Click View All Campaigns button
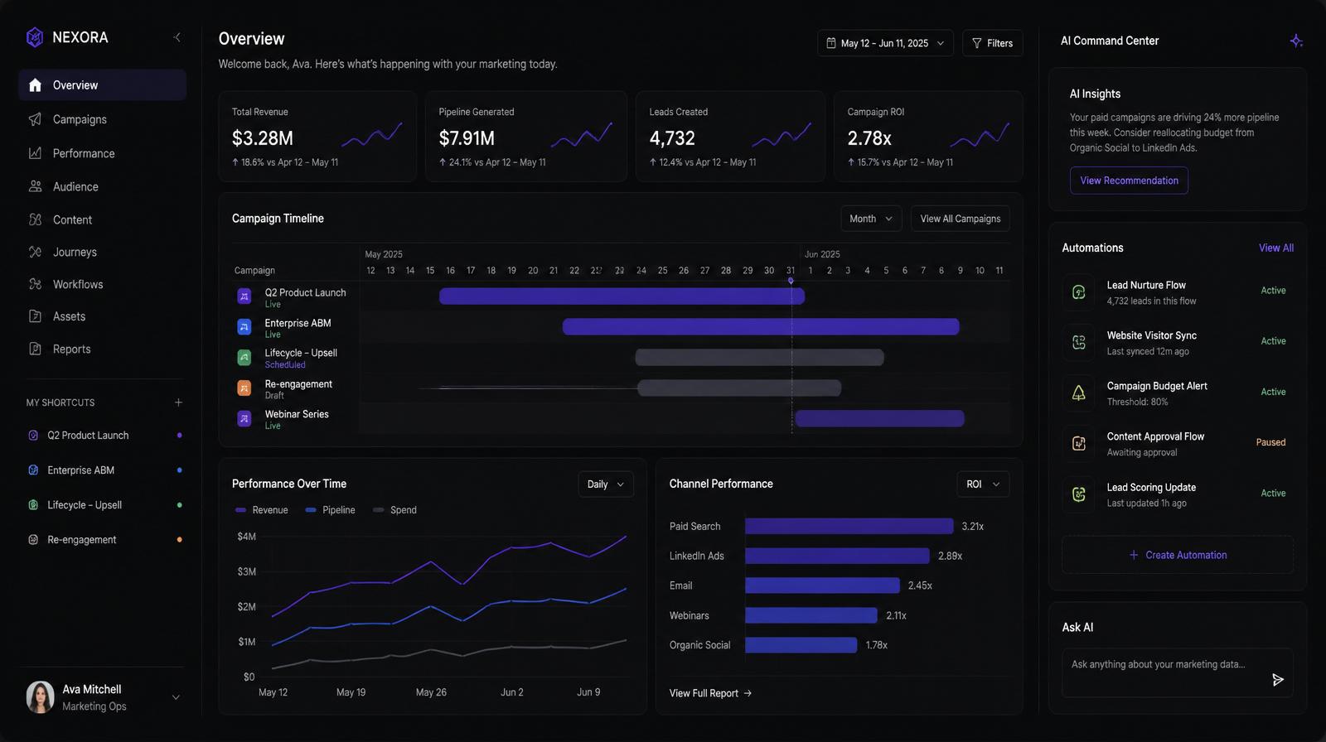This screenshot has width=1326, height=742. tap(961, 219)
